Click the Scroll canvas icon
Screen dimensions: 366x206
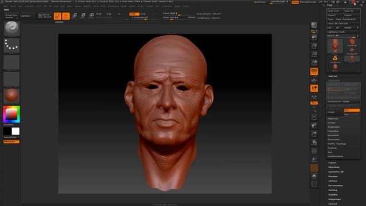pyautogui.click(x=314, y=38)
